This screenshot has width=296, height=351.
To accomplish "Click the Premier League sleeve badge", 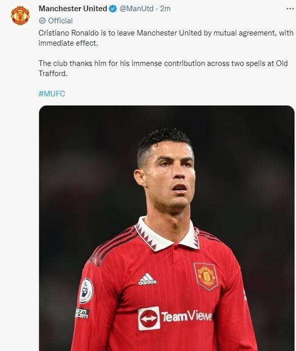I will [x=86, y=291].
